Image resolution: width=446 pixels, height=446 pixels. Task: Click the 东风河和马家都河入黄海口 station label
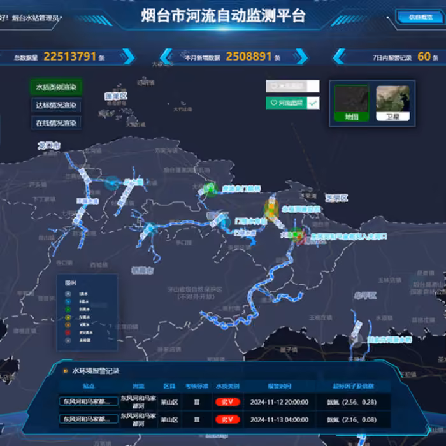point(349,236)
